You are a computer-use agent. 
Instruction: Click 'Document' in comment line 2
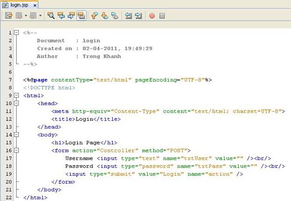[51, 41]
